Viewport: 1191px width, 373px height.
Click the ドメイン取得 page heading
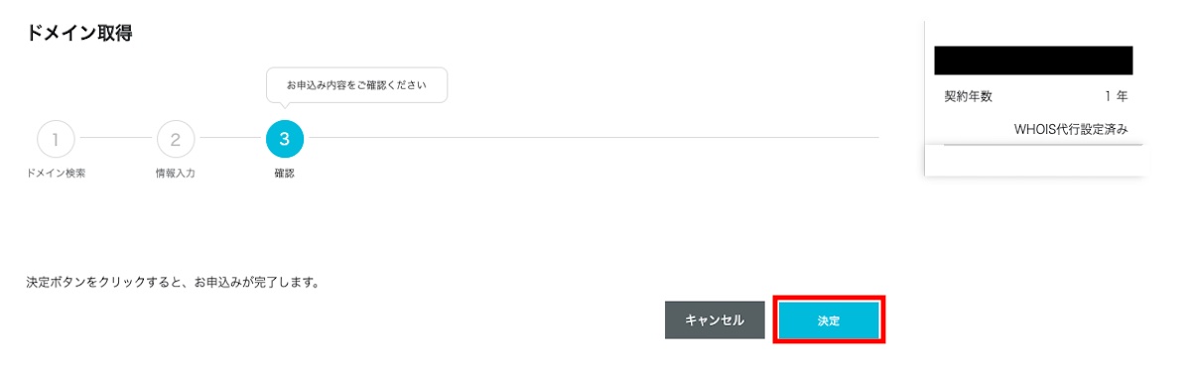[79, 34]
